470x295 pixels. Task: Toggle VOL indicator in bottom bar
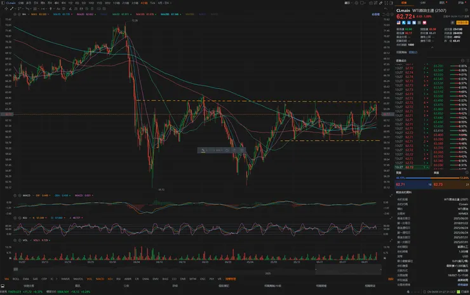click(x=90, y=279)
